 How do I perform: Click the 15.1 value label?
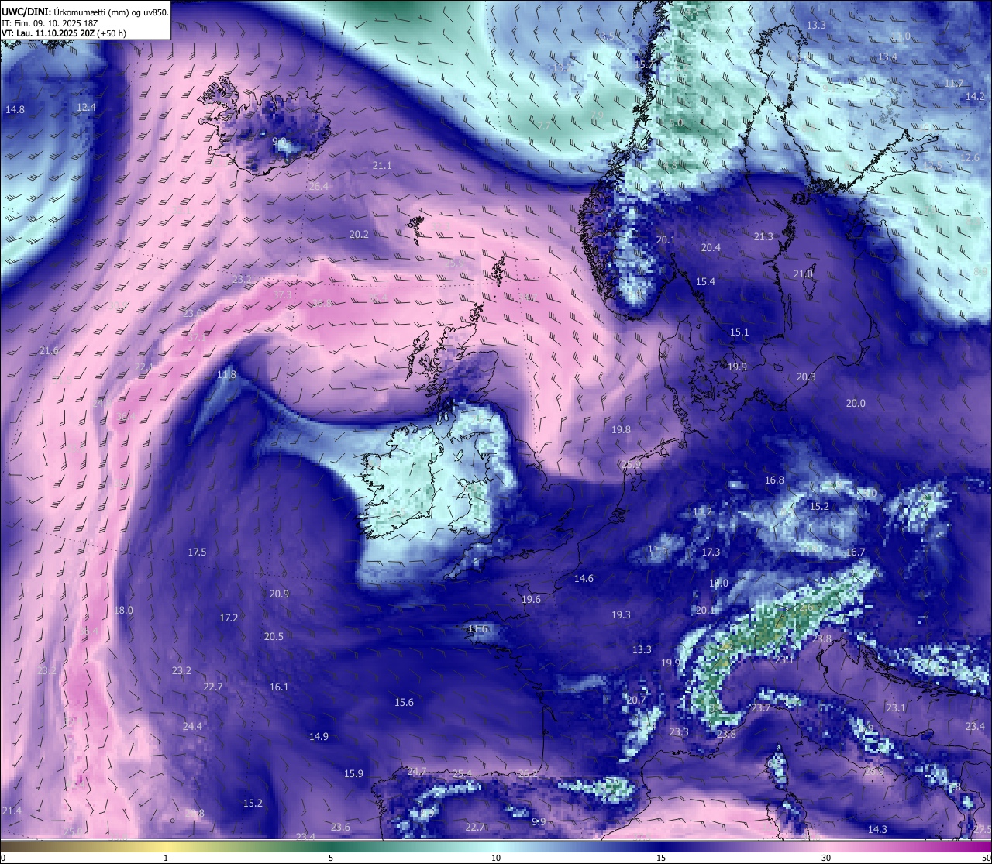[x=739, y=332]
